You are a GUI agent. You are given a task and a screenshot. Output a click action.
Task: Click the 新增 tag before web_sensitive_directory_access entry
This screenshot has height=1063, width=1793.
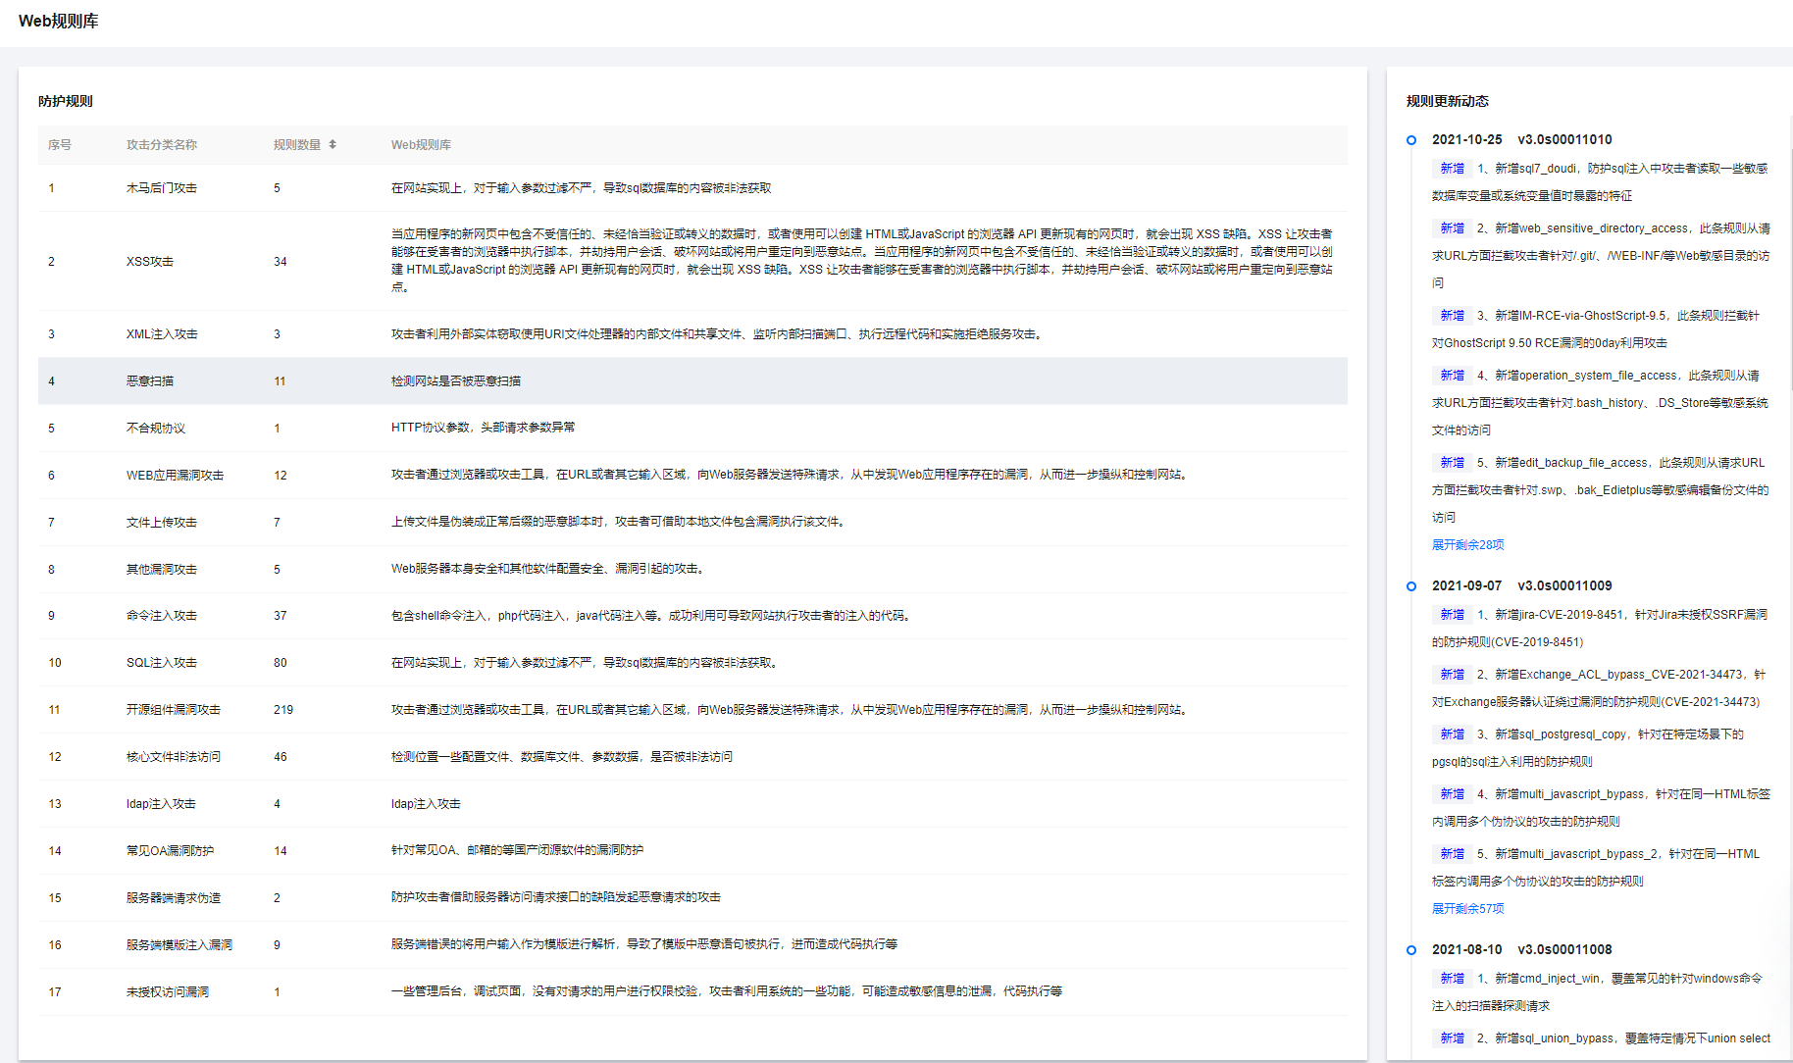click(1452, 228)
